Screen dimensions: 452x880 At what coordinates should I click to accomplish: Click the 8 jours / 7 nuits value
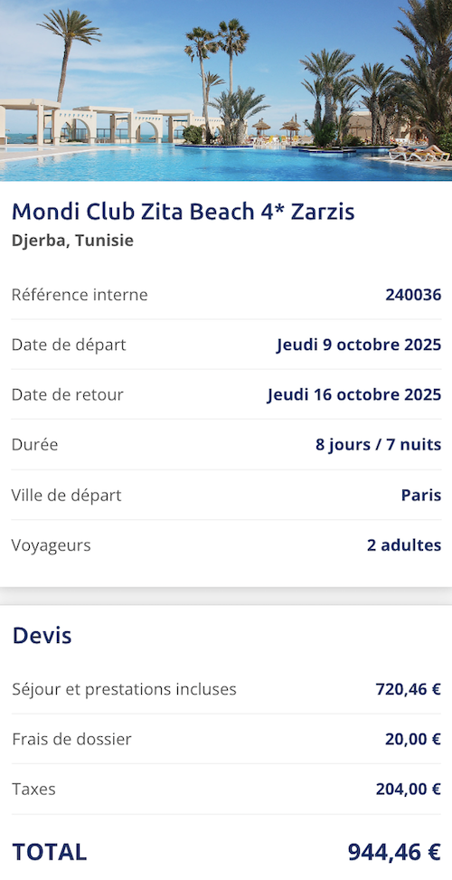[x=379, y=444]
